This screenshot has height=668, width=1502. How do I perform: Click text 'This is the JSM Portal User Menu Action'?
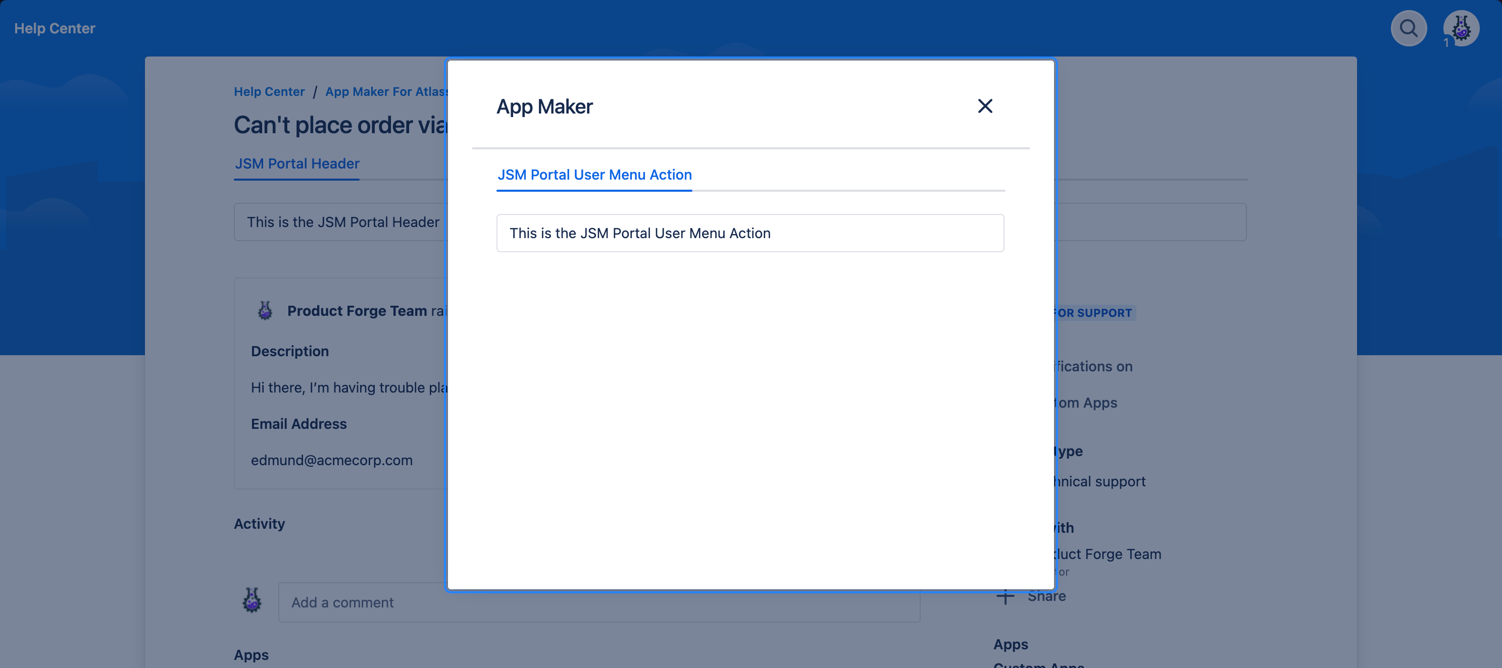pos(639,233)
